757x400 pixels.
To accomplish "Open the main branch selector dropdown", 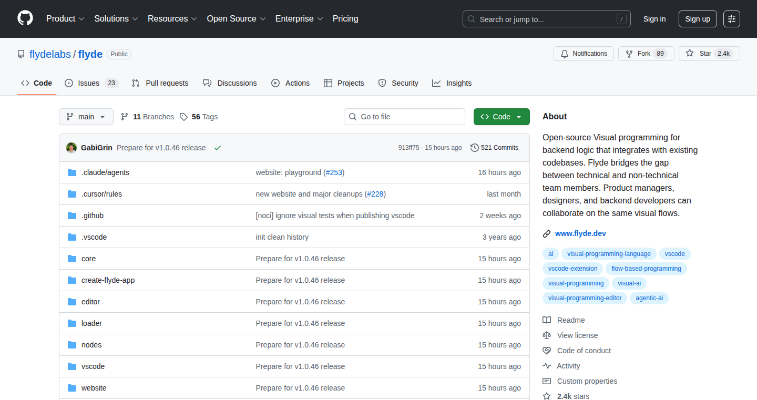I will coord(86,117).
